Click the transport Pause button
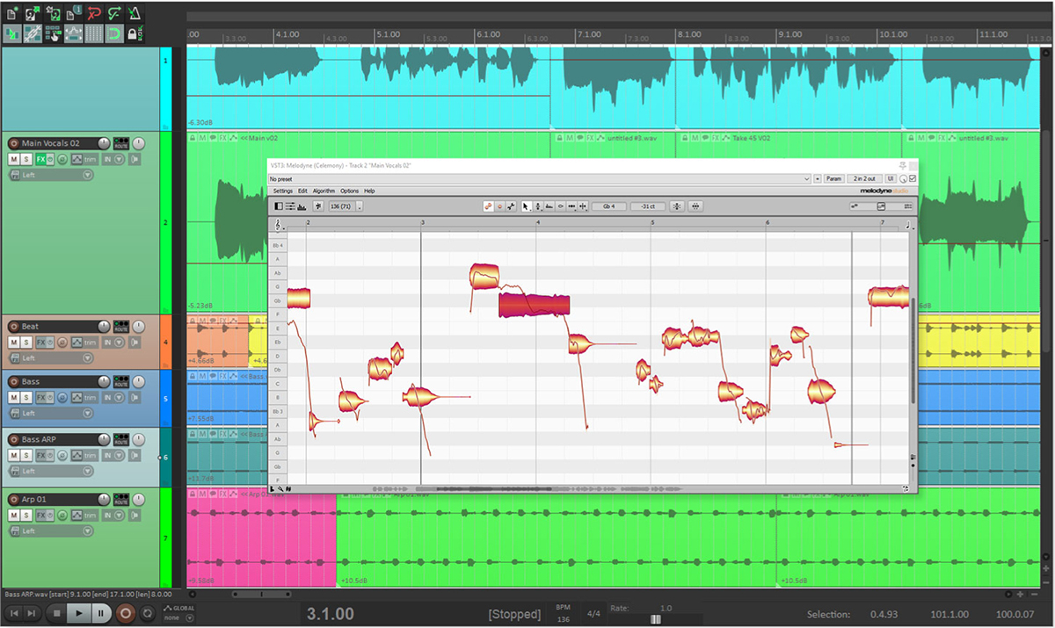Image resolution: width=1055 pixels, height=628 pixels. click(100, 613)
